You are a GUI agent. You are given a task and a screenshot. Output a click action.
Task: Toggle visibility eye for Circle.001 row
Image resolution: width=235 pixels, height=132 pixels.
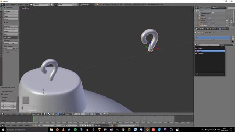[x=227, y=23]
